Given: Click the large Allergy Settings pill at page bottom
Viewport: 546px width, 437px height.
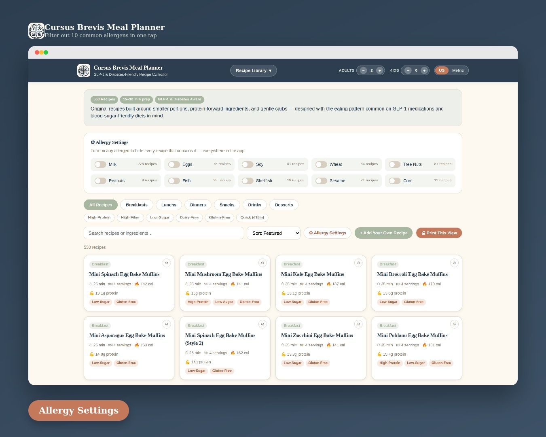Looking at the screenshot, I should coord(78,410).
